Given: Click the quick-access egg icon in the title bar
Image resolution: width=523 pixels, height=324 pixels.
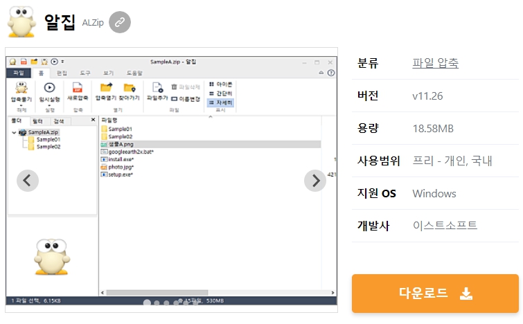Looking at the screenshot, I should [13, 62].
